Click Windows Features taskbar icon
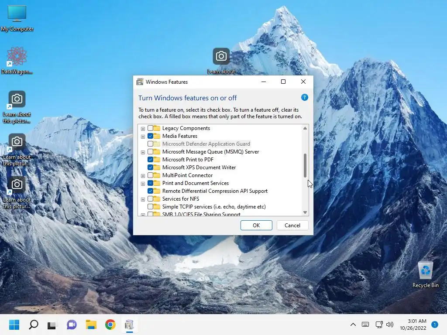Screen dimensions: 447x335 [x=129, y=325]
